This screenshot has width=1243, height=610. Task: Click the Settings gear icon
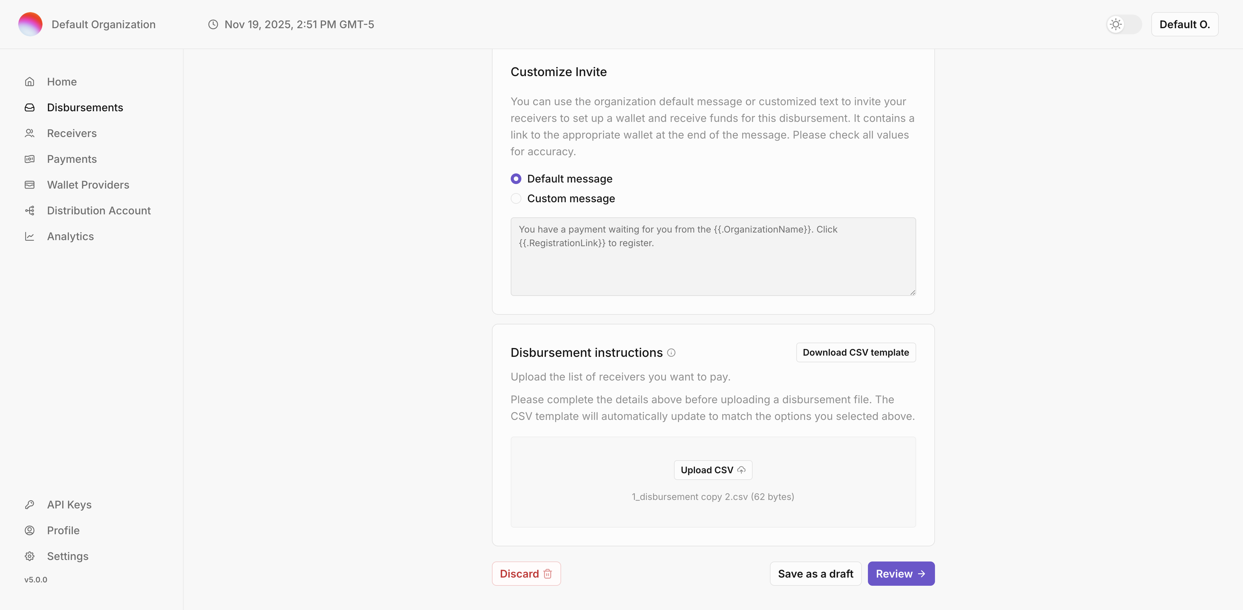pos(29,556)
